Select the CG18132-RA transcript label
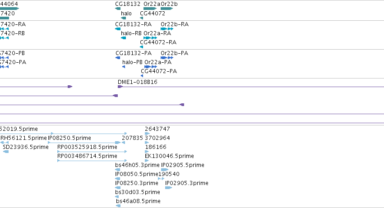 tap(133, 24)
